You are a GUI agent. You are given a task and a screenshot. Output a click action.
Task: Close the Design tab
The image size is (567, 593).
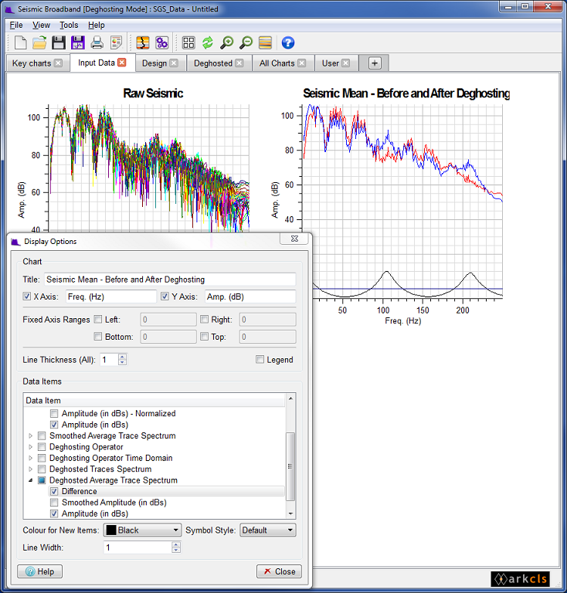(x=174, y=63)
